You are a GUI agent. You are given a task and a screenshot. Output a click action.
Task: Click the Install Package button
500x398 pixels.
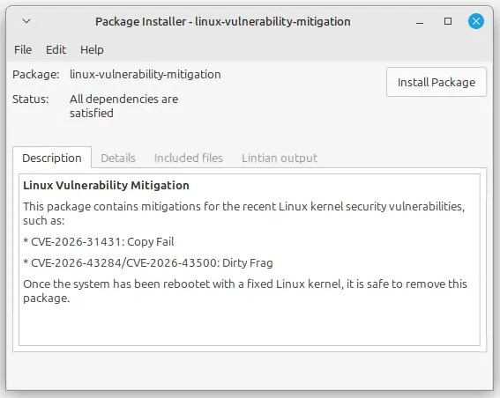tap(437, 82)
